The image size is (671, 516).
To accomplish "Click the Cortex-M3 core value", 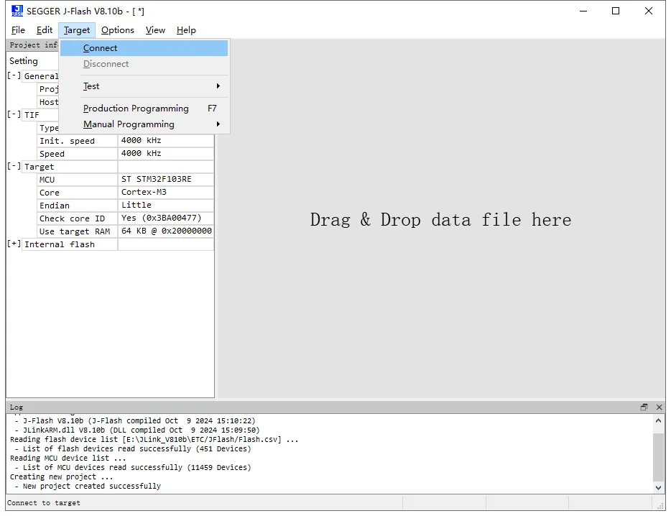I will (166, 193).
